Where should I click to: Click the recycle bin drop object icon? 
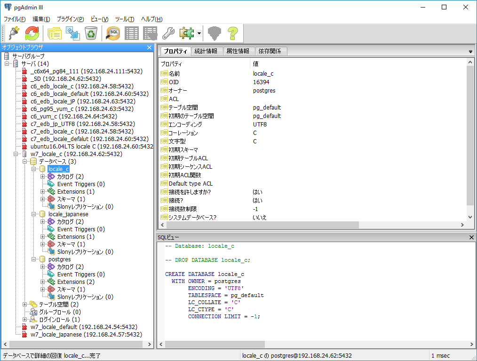pos(90,33)
